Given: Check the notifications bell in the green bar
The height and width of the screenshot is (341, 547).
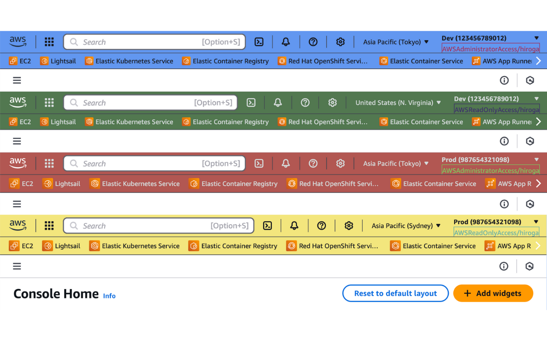Looking at the screenshot, I should point(277,102).
